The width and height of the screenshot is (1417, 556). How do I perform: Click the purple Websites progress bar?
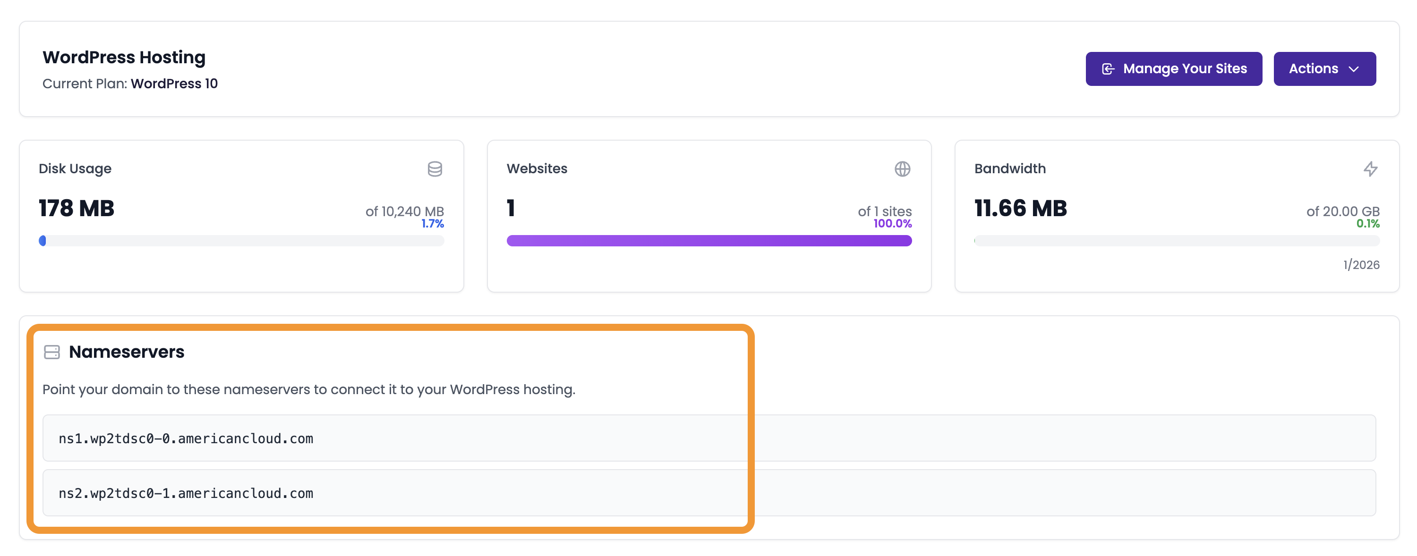708,241
